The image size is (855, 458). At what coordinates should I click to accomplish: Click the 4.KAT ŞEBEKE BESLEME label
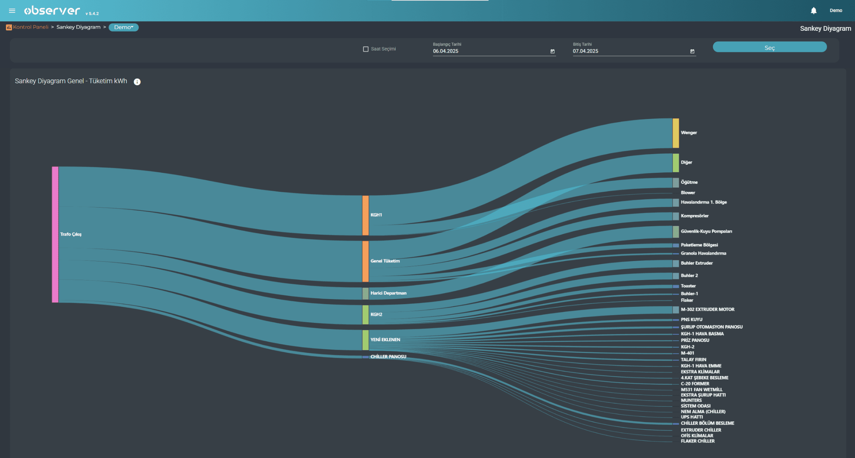tap(704, 378)
